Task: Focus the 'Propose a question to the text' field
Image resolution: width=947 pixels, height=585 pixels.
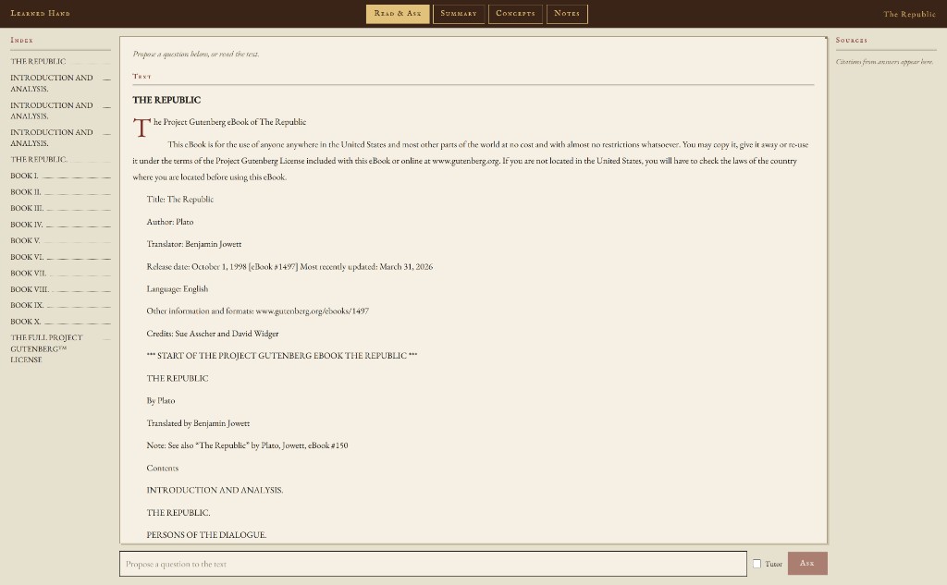Action: 433,563
